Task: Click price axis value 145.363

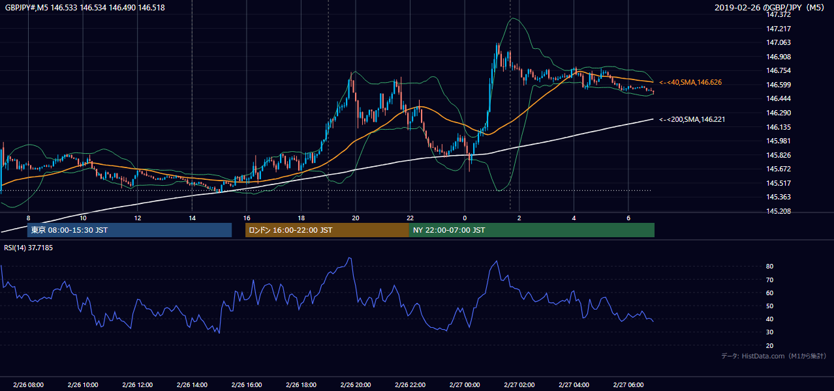Action: pyautogui.click(x=778, y=197)
